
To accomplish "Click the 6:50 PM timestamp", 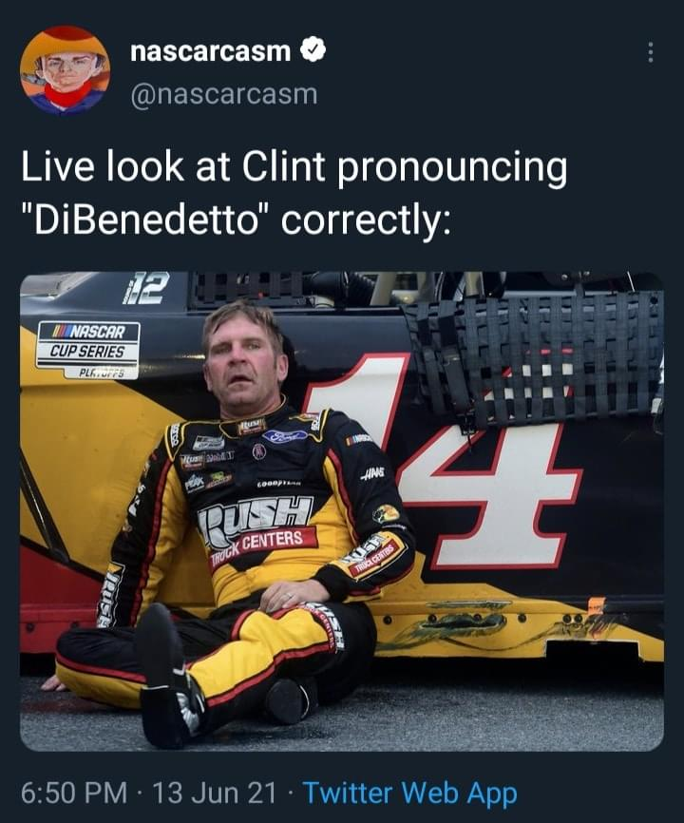I will click(74, 793).
